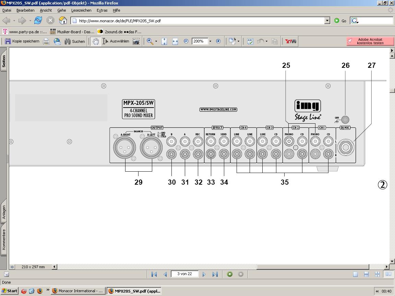Click the Stop loading icon
The height and width of the screenshot is (296, 395).
tap(50, 21)
